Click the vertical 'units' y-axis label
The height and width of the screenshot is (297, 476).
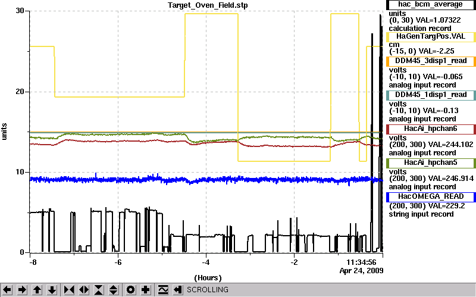point(4,132)
